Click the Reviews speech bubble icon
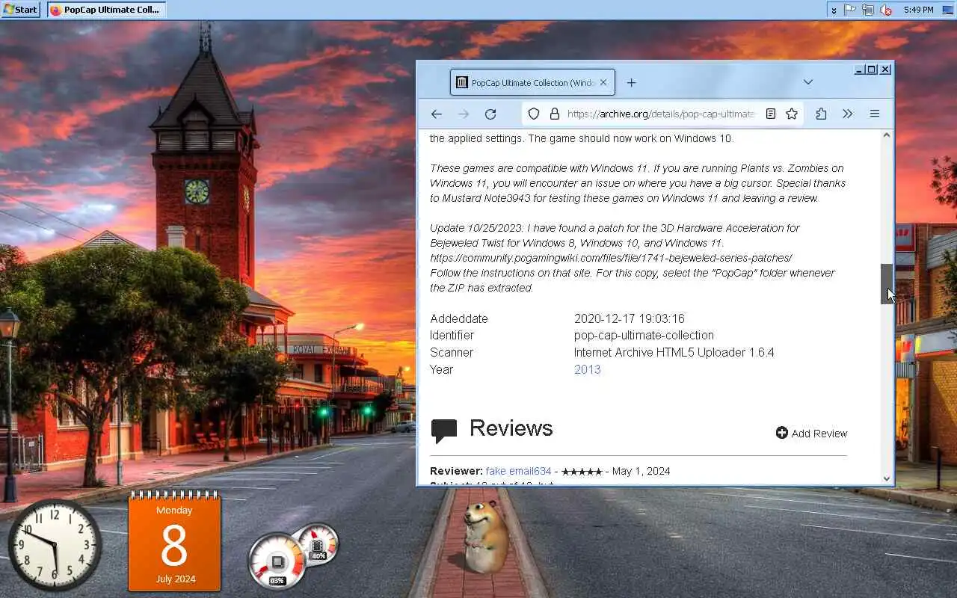The height and width of the screenshot is (598, 957). tap(444, 430)
